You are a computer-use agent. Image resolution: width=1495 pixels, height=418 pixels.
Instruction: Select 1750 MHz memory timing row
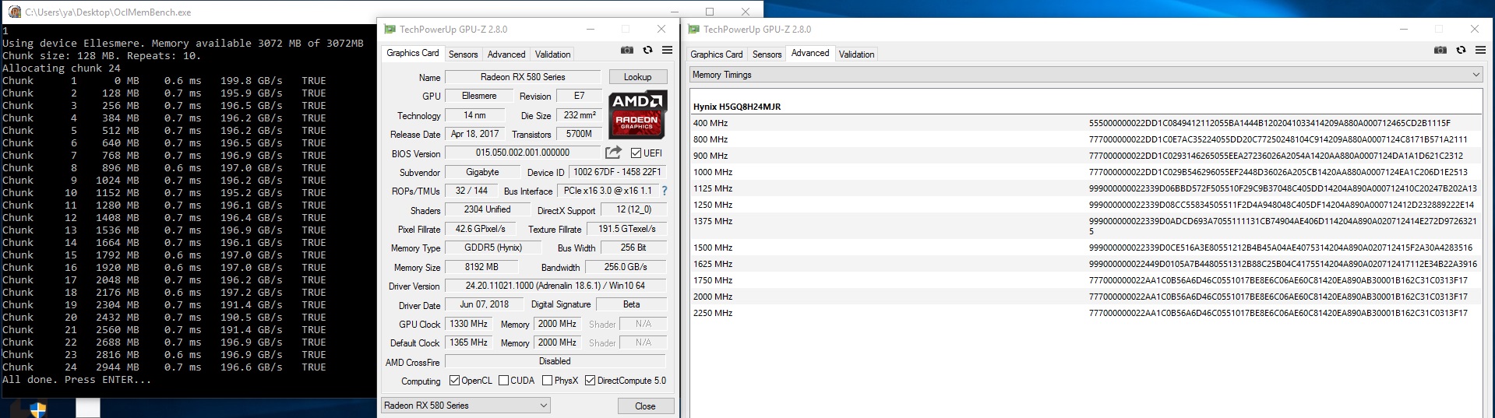1086,280
